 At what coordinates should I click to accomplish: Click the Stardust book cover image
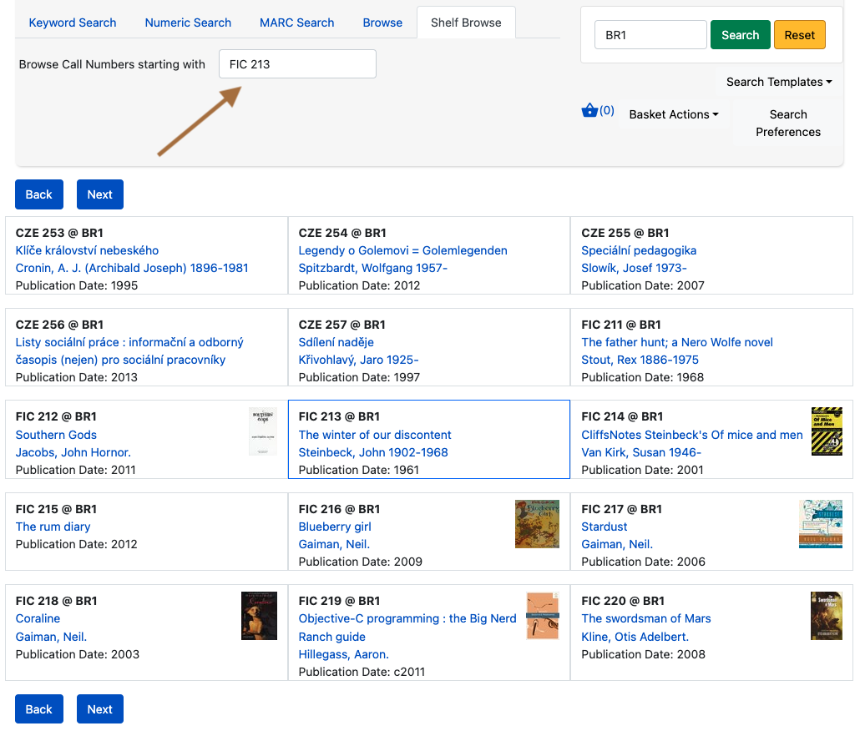tap(821, 524)
